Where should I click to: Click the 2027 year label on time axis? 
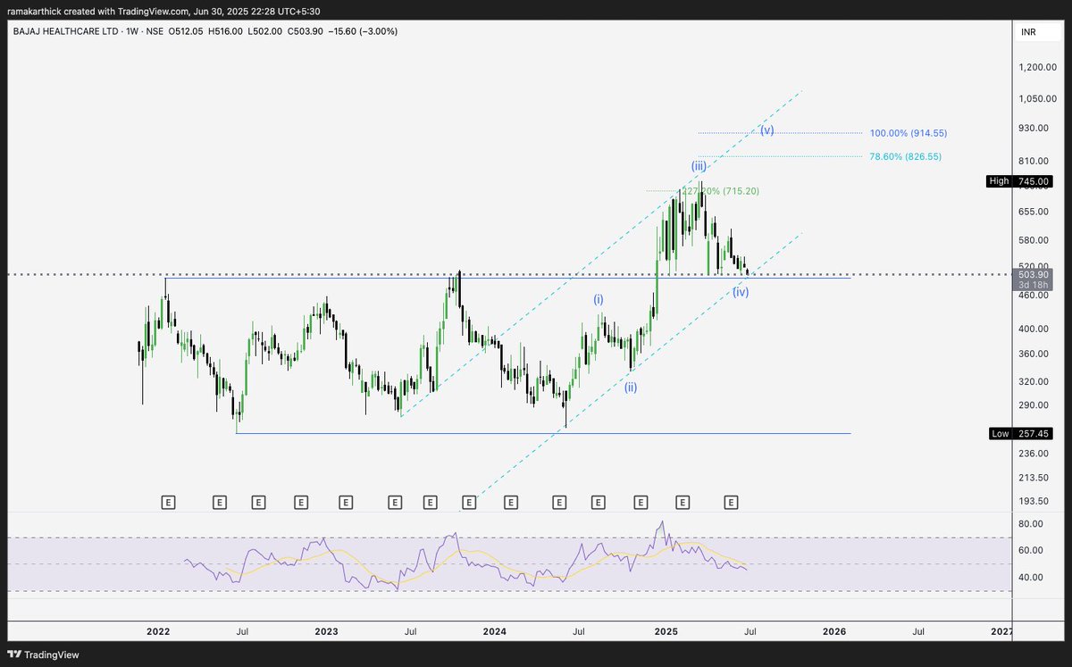click(1002, 631)
